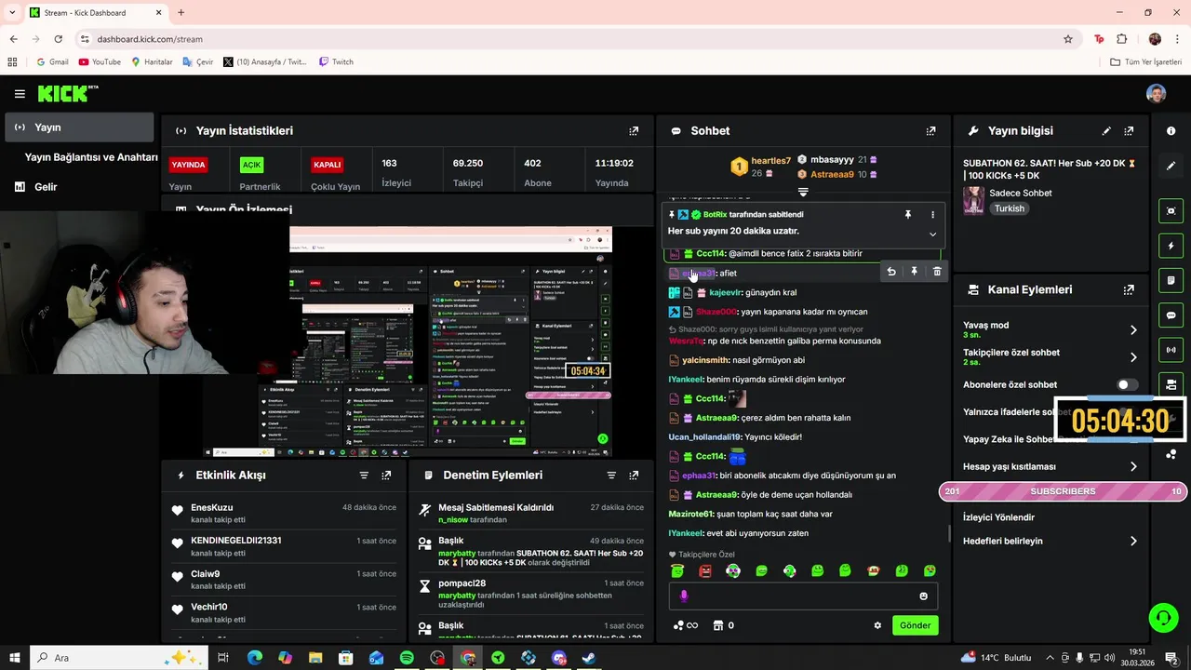Open the three-dot menu on the pinned message
The height and width of the screenshot is (670, 1191).
click(x=932, y=215)
